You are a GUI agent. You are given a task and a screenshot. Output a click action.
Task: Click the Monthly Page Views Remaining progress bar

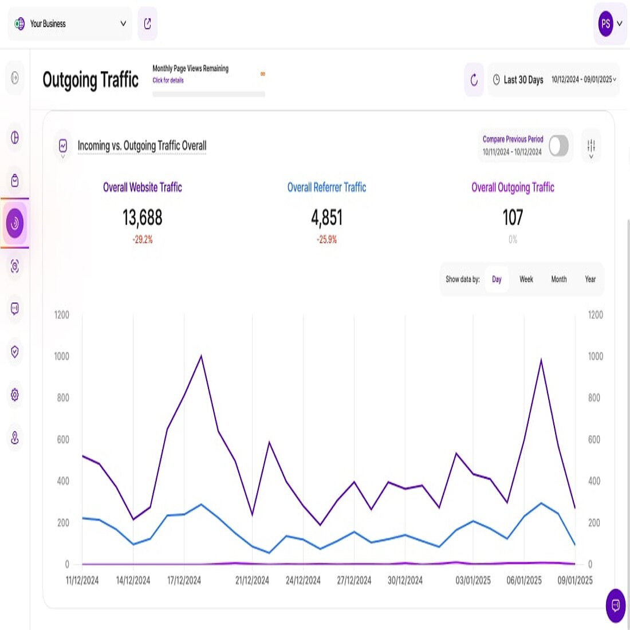click(208, 92)
